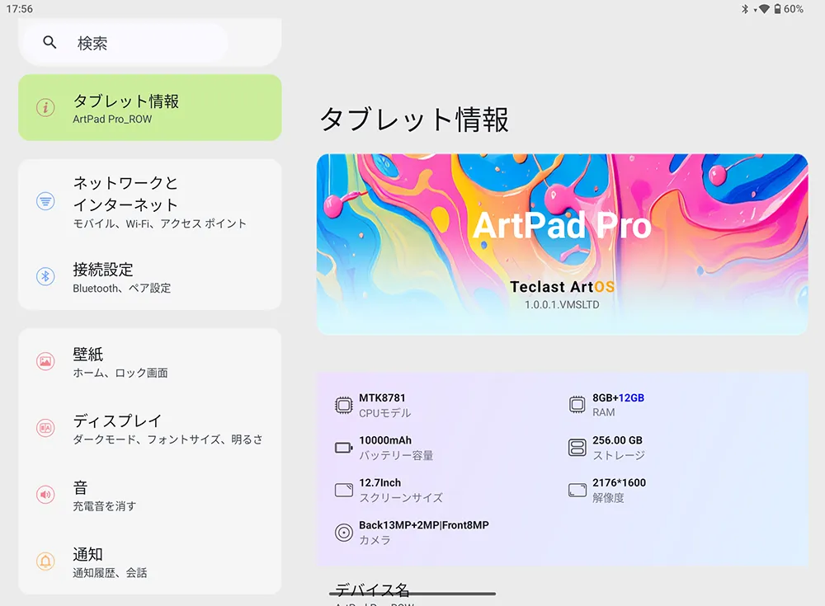Click the storage drive icon

point(577,448)
